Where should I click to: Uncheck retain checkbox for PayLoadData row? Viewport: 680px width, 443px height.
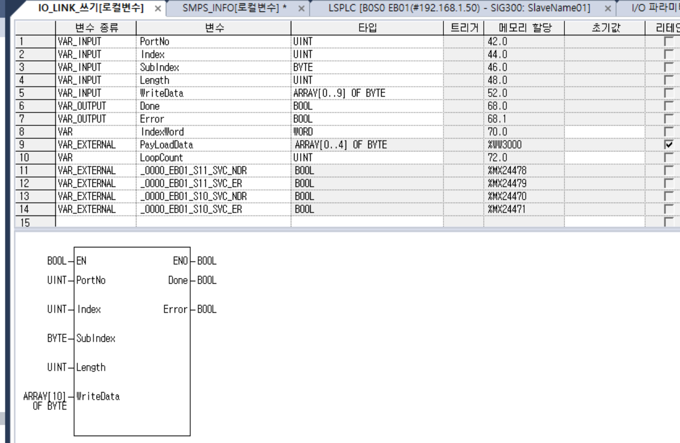point(668,144)
